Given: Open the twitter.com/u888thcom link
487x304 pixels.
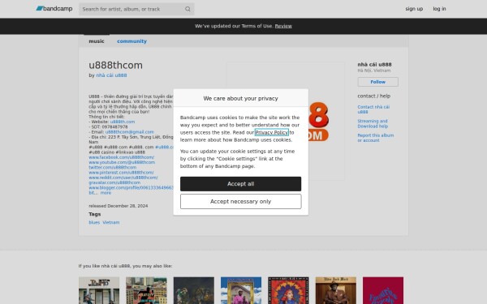Looking at the screenshot, I should [x=113, y=167].
